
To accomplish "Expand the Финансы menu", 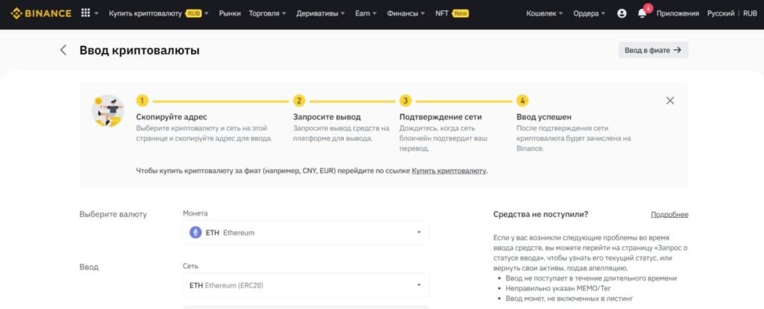I will pos(405,13).
